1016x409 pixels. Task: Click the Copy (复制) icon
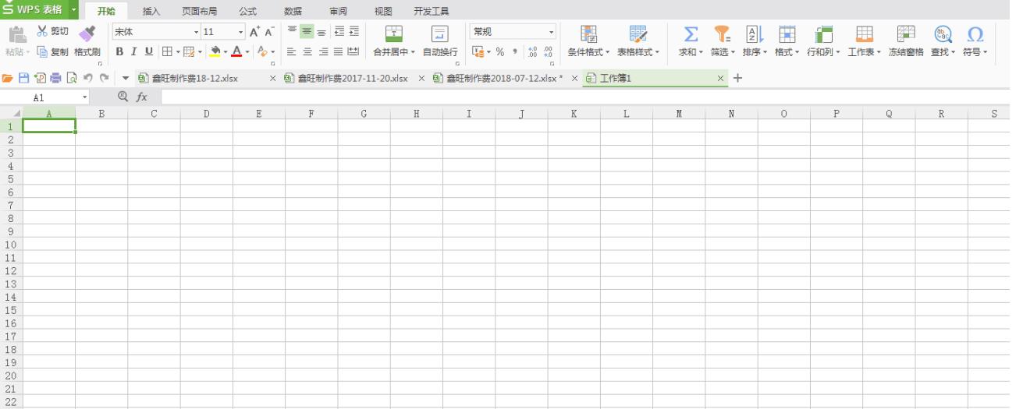42,51
